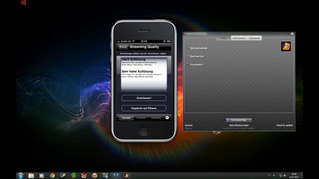Open the Advanced tab
319x179 pixels.
tap(254, 38)
